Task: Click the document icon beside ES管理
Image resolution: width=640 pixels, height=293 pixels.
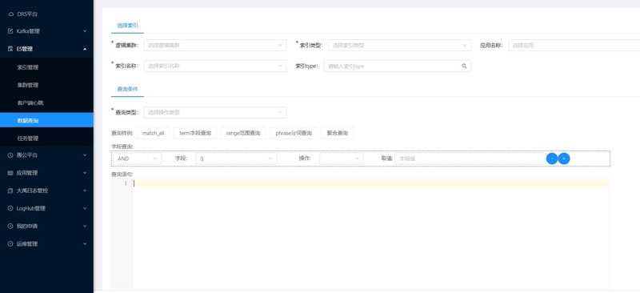Action: coord(10,49)
